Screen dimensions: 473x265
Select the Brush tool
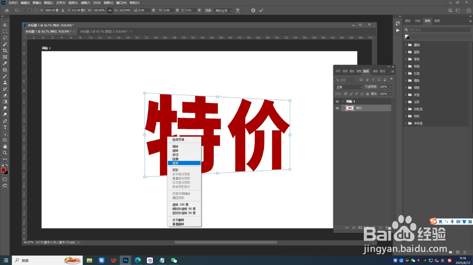5,76
